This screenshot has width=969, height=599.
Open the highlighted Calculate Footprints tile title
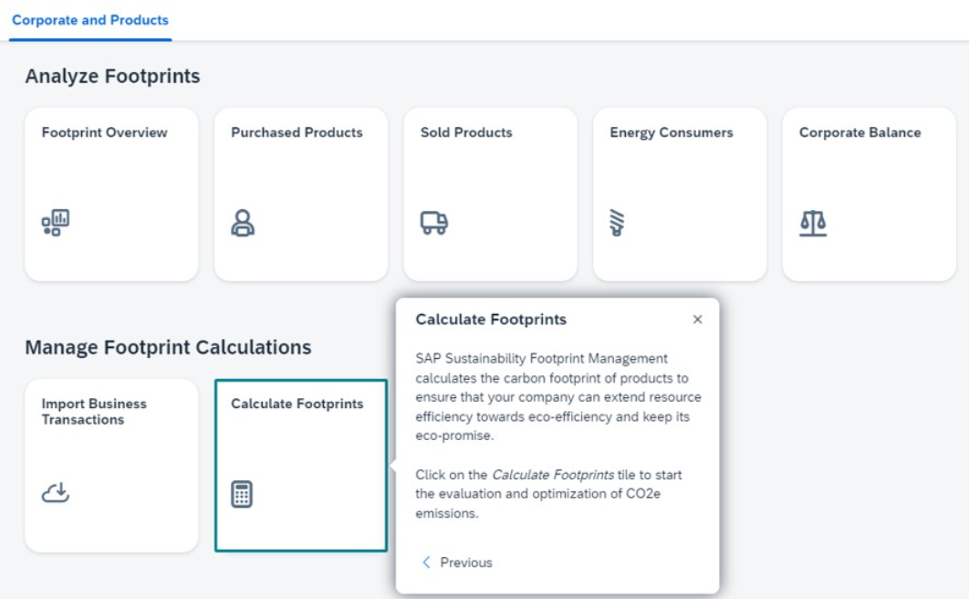(297, 404)
